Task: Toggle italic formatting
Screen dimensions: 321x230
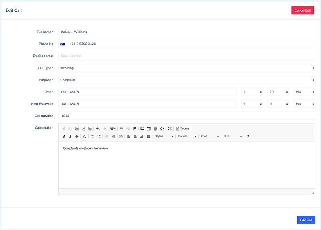Action: click(70, 136)
